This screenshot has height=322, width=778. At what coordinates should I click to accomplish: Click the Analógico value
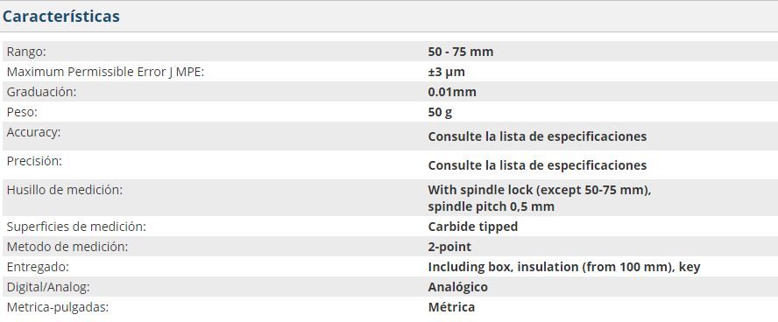457,287
